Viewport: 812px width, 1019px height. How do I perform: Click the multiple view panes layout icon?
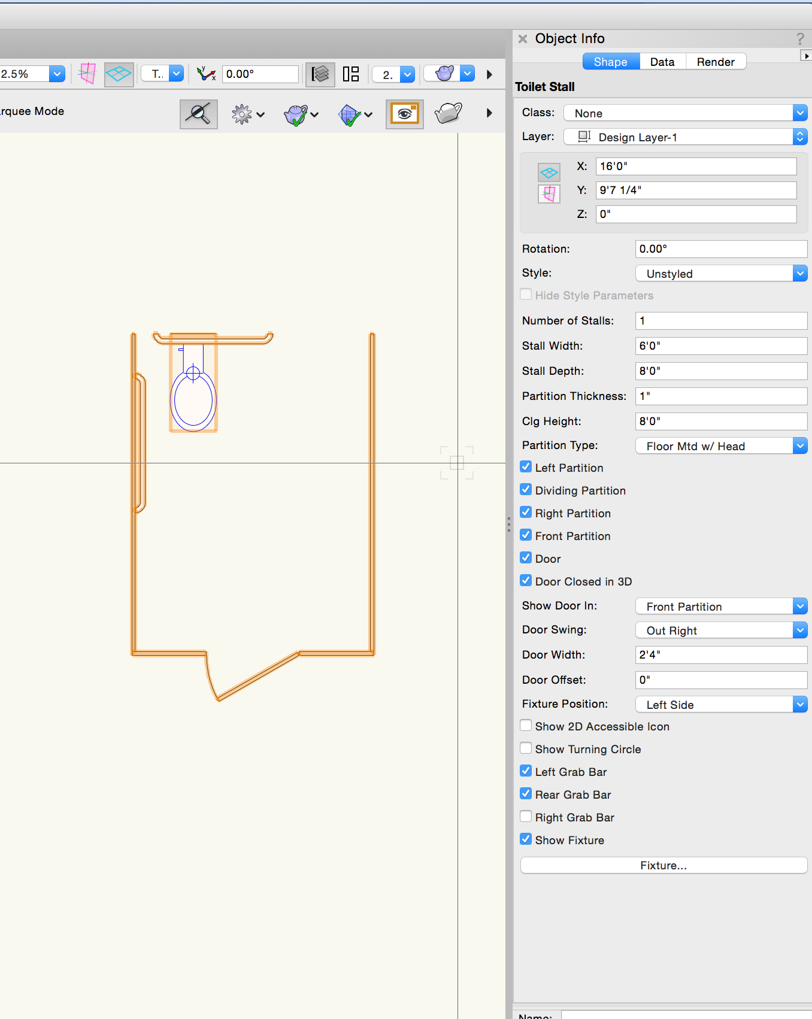(351, 74)
